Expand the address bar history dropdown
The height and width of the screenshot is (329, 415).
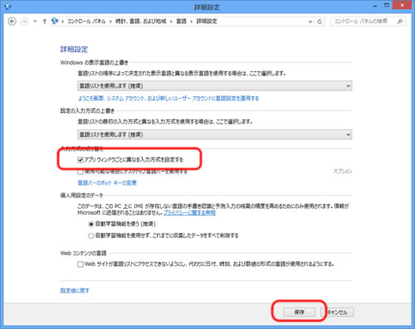pos(310,22)
